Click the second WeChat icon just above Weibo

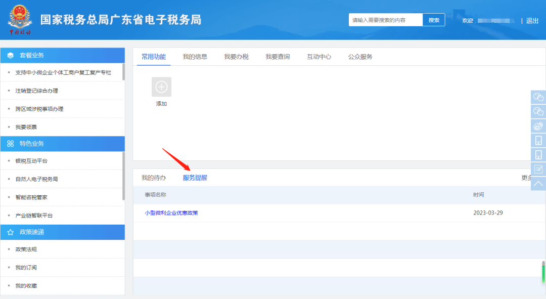tap(538, 111)
